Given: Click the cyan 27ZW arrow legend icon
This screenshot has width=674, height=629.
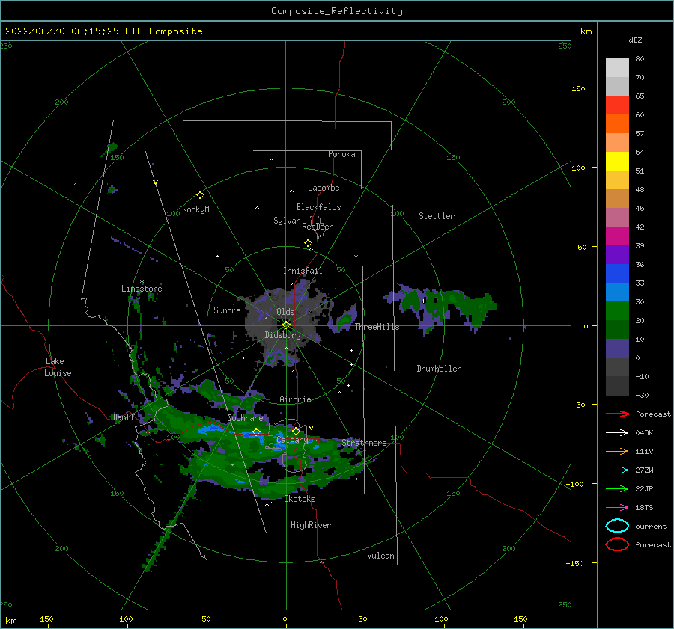Looking at the screenshot, I should pyautogui.click(x=617, y=470).
